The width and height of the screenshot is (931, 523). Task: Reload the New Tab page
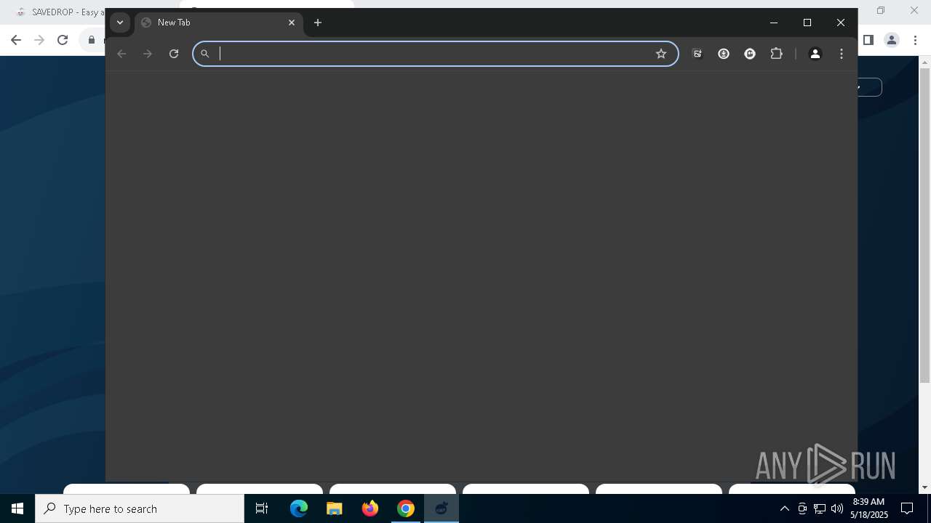pyautogui.click(x=174, y=54)
